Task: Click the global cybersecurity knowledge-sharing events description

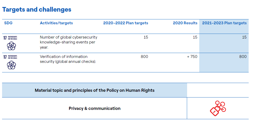Action: (x=69, y=42)
